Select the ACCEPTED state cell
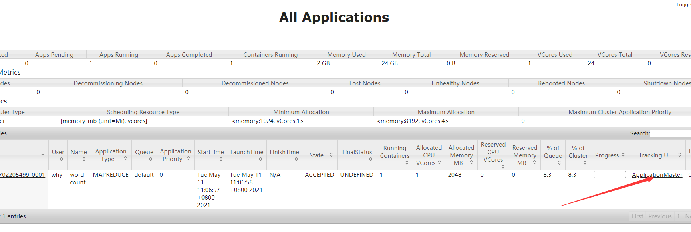The image size is (691, 232). click(319, 175)
